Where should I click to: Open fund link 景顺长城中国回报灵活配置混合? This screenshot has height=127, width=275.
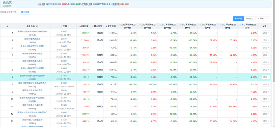point(32,83)
